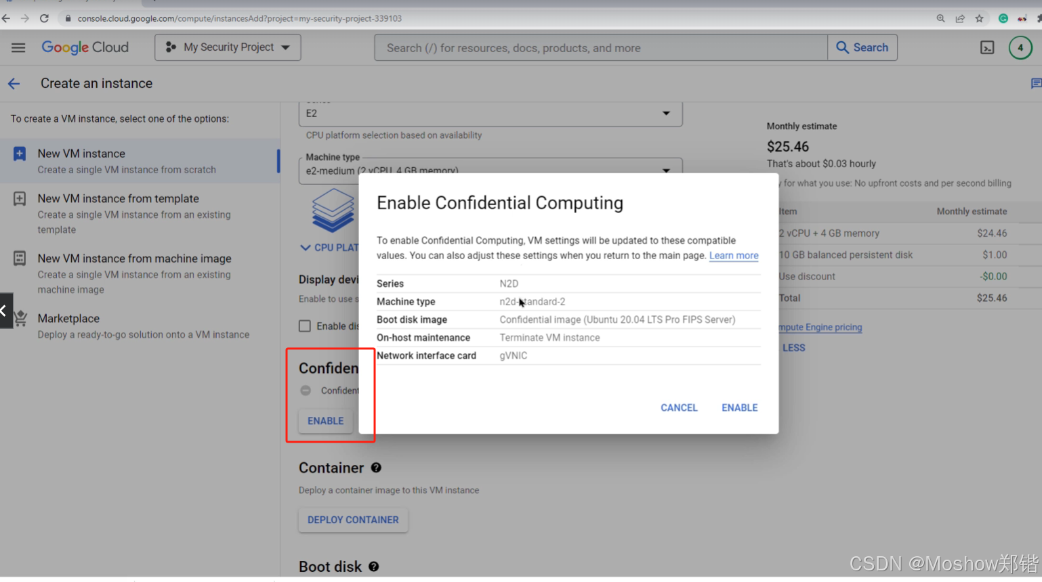
Task: Toggle the bookmark star in the address bar
Action: point(978,18)
